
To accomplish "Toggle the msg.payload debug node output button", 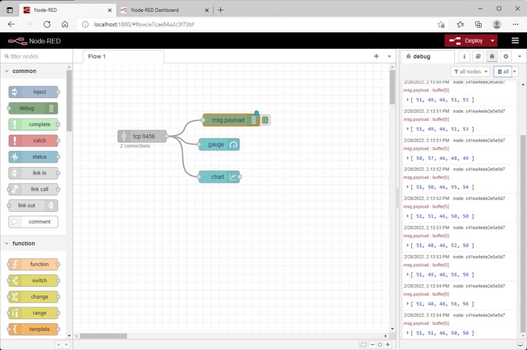I will click(265, 120).
